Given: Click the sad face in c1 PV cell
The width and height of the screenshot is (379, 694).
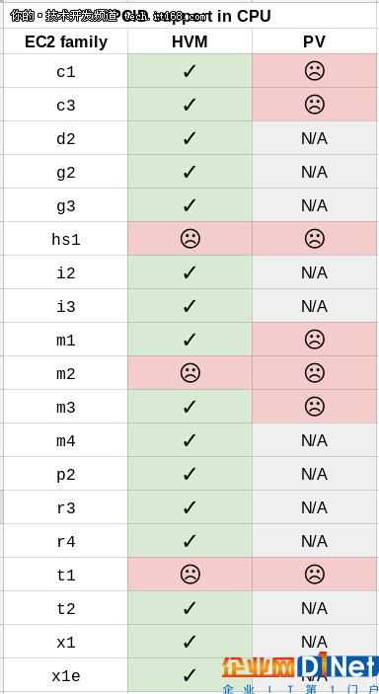Looking at the screenshot, I should coord(315,70).
